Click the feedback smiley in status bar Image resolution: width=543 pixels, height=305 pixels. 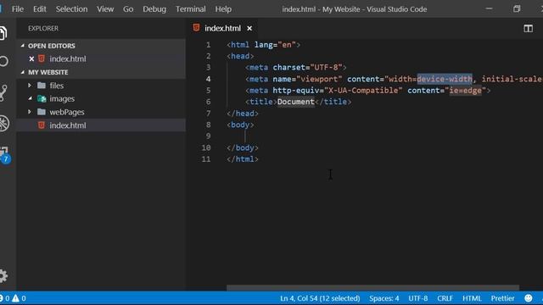(x=528, y=298)
